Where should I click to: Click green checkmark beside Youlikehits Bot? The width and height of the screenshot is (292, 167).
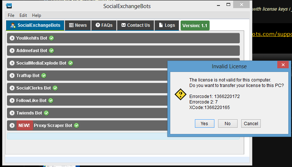(x=51, y=38)
